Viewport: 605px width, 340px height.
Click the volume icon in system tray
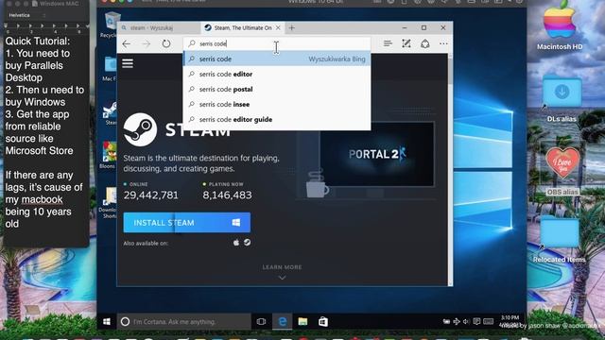(x=466, y=321)
